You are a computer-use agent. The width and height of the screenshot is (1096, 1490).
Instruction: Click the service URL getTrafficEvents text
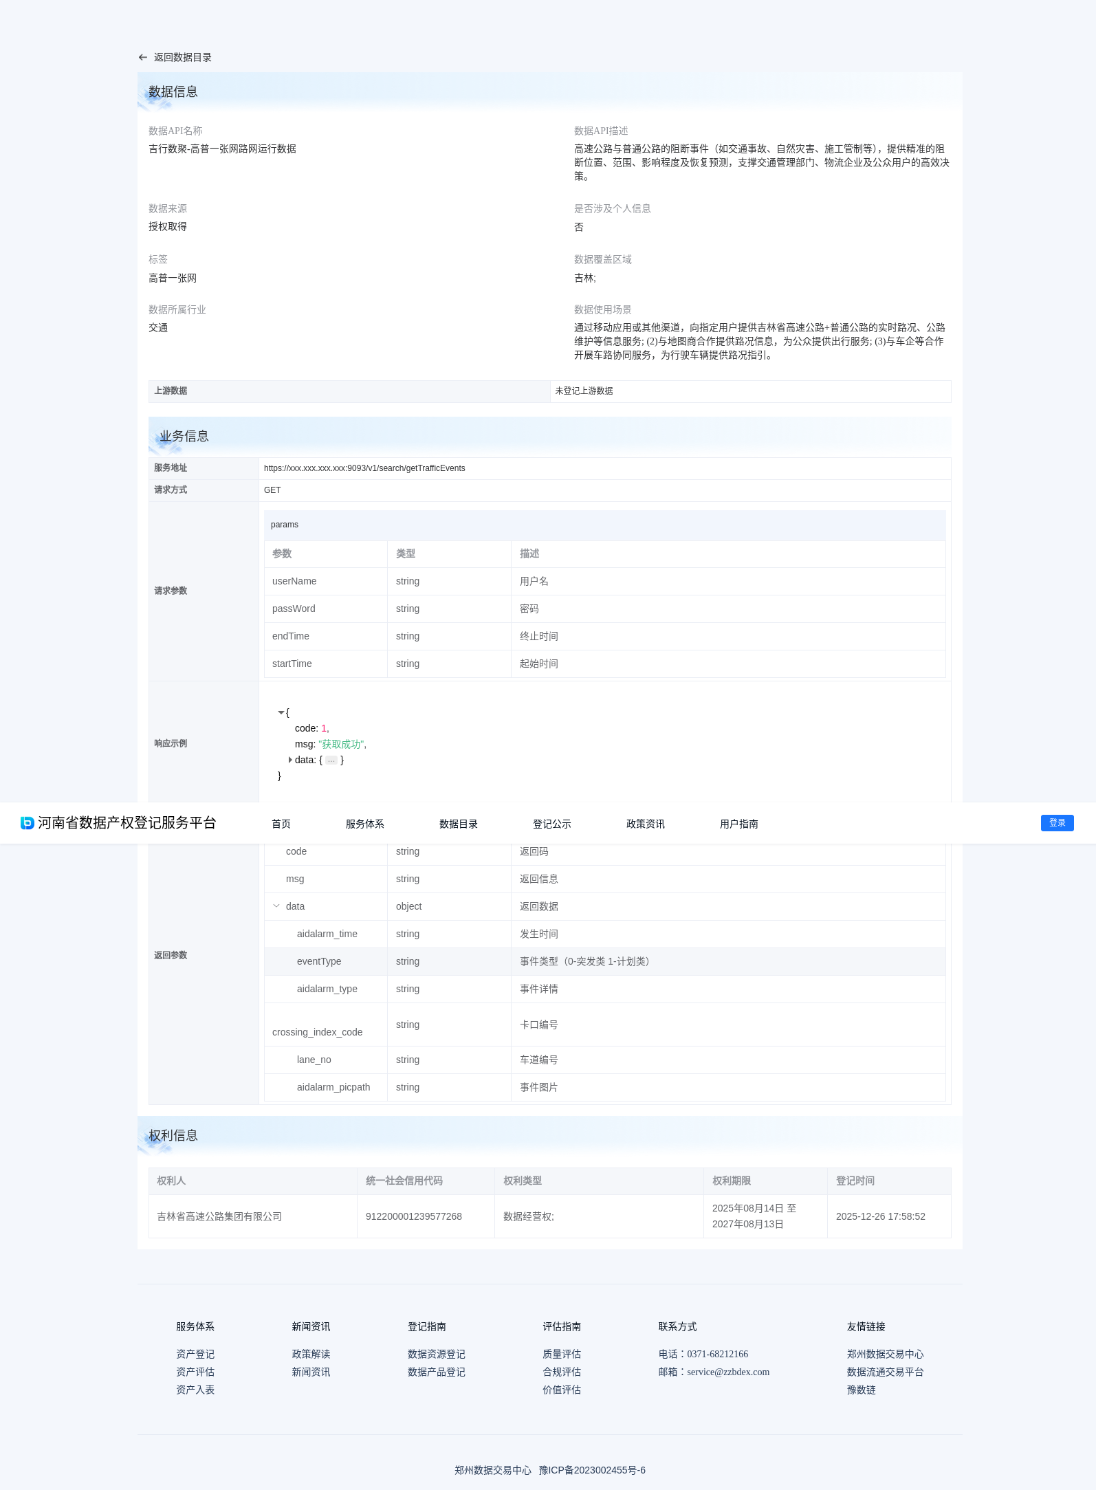click(364, 468)
